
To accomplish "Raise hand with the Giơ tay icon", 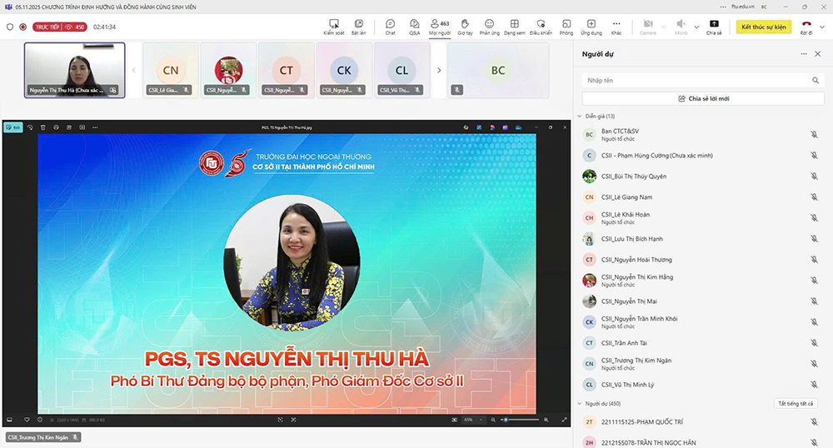I will pyautogui.click(x=465, y=24).
